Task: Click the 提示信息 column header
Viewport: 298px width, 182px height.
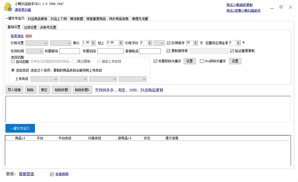Action: 226,138
